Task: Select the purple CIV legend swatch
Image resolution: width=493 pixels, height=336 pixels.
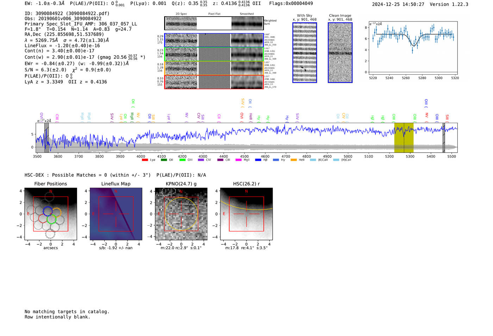Action: pos(201,160)
